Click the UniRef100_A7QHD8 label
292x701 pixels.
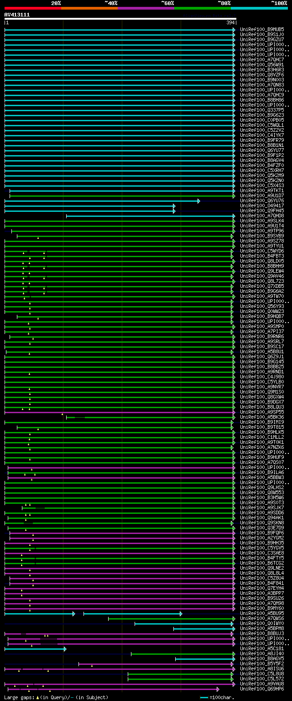coord(262,216)
